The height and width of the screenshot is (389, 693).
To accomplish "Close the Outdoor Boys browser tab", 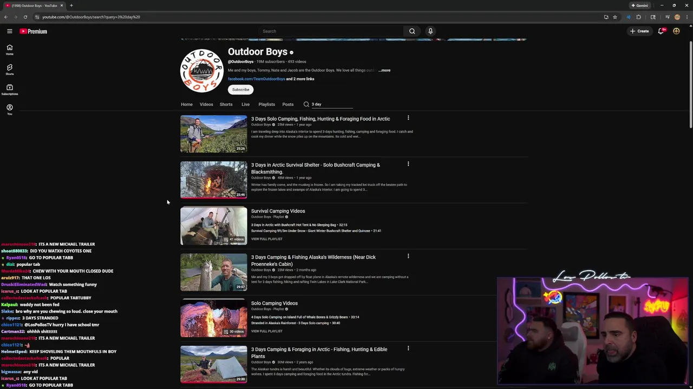I will point(62,5).
